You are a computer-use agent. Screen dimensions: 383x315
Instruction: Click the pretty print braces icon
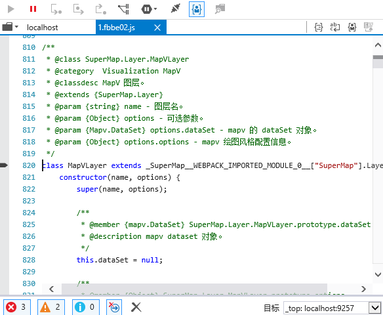(x=319, y=27)
